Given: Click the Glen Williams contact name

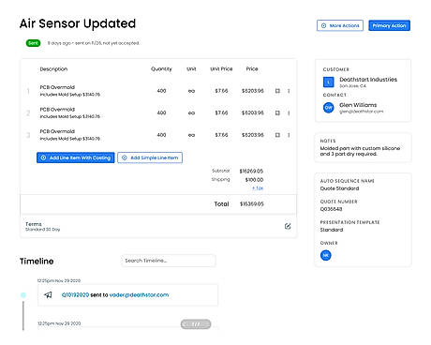Looking at the screenshot, I should 358,105.
